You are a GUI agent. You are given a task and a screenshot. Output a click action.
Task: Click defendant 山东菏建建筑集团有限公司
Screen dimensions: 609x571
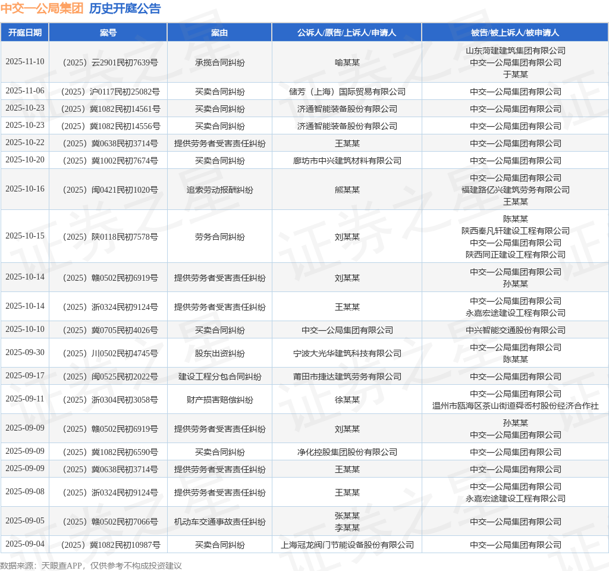(x=516, y=51)
